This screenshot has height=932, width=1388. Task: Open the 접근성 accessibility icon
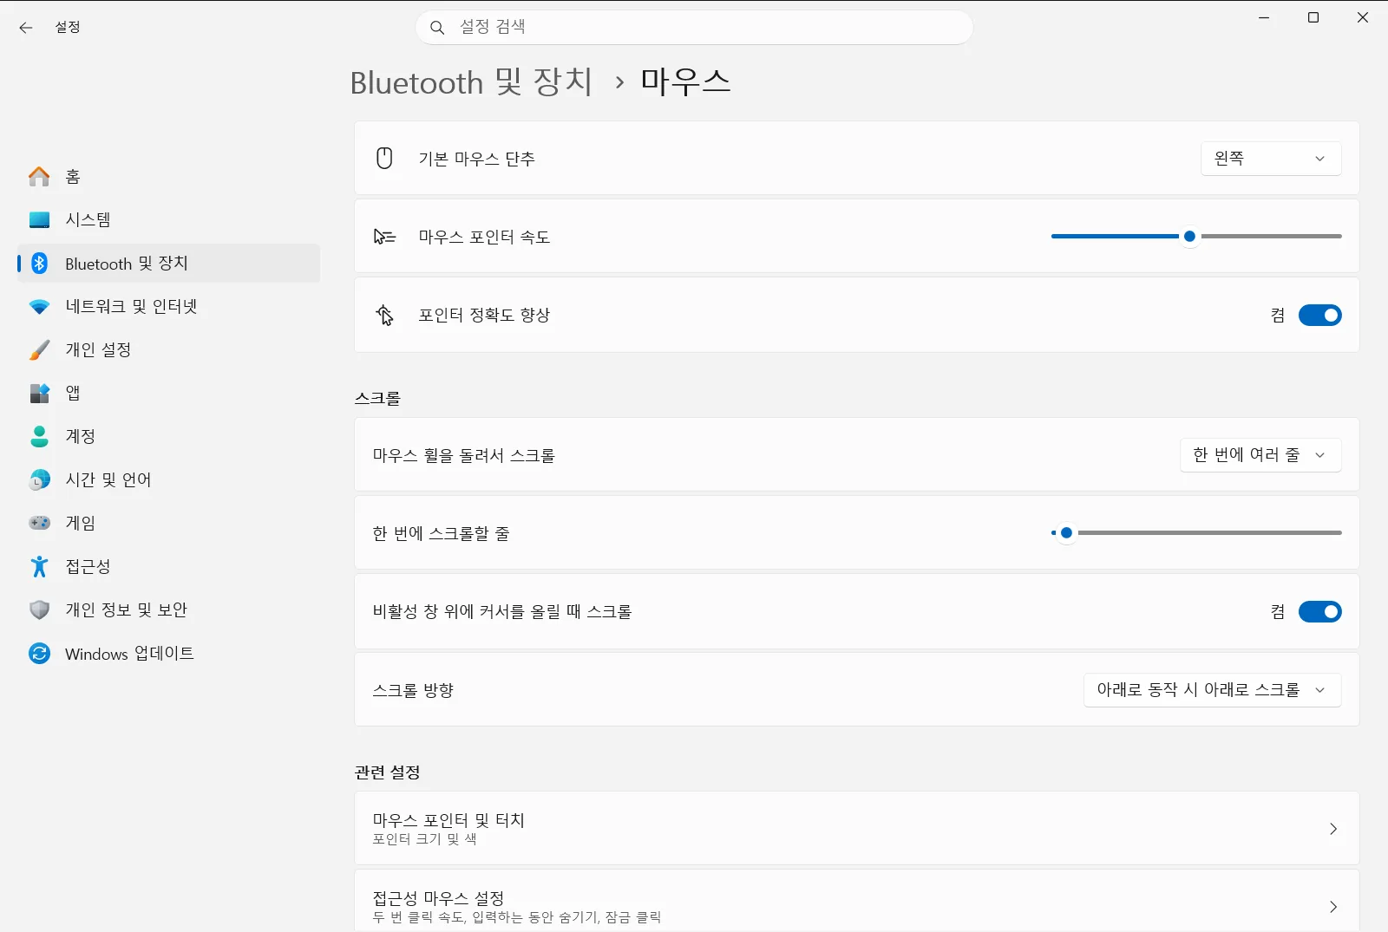click(x=40, y=567)
